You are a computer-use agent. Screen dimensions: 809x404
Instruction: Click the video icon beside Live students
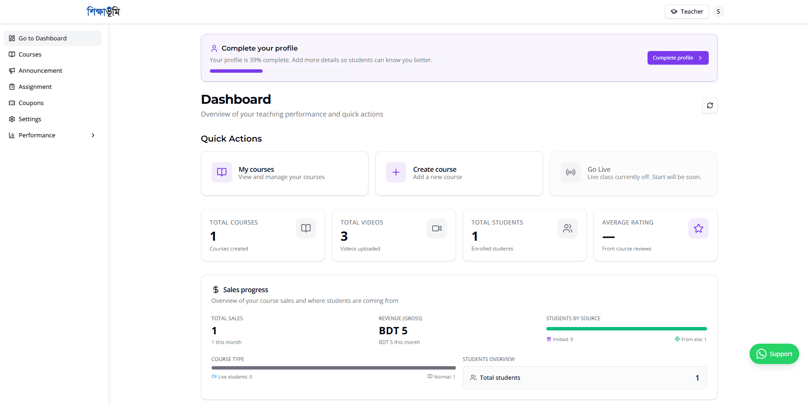click(x=214, y=376)
